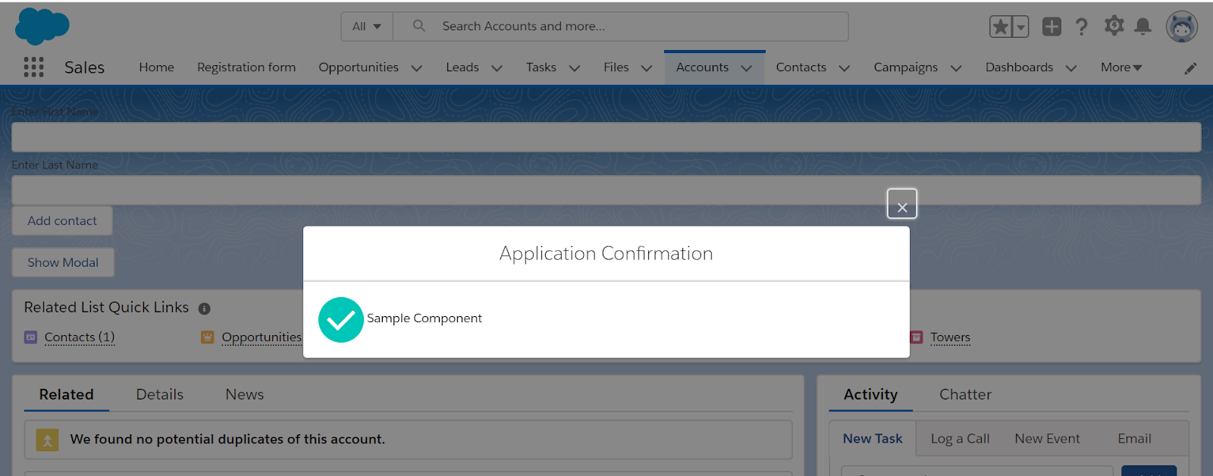
Task: Select the New Task activity tab
Action: click(873, 439)
